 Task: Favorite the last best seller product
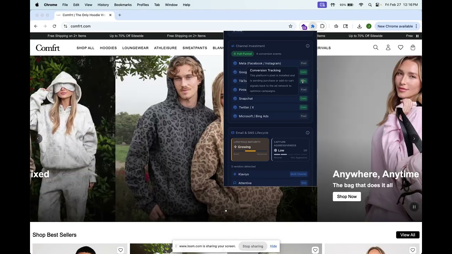[x=412, y=250]
